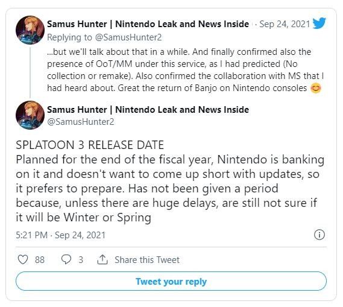Image resolution: width=343 pixels, height=307 pixels.
Task: Open the tweet info circle icon
Action: pos(319,235)
